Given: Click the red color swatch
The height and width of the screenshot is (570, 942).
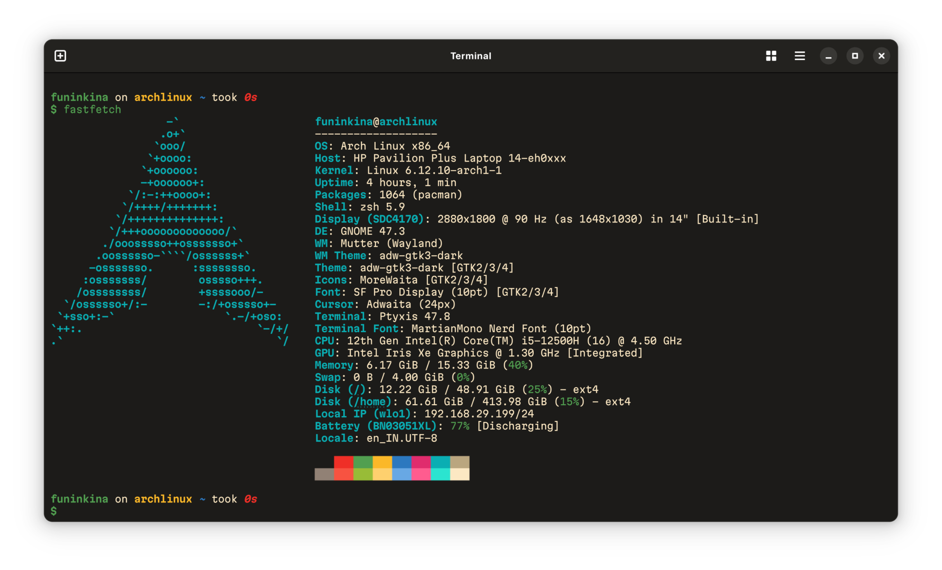Looking at the screenshot, I should click(x=343, y=468).
